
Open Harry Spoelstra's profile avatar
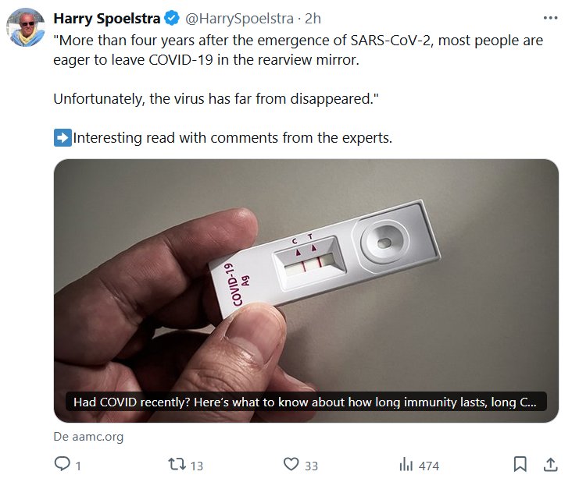point(25,28)
